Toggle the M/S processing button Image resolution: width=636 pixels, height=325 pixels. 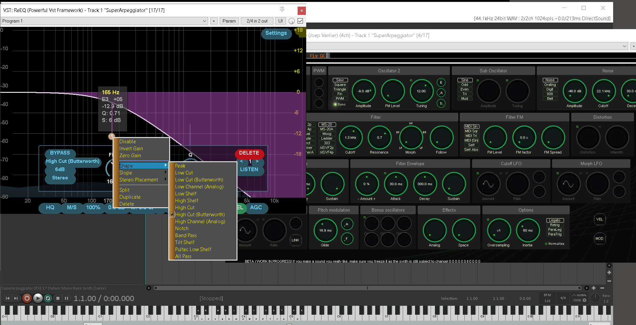click(72, 208)
